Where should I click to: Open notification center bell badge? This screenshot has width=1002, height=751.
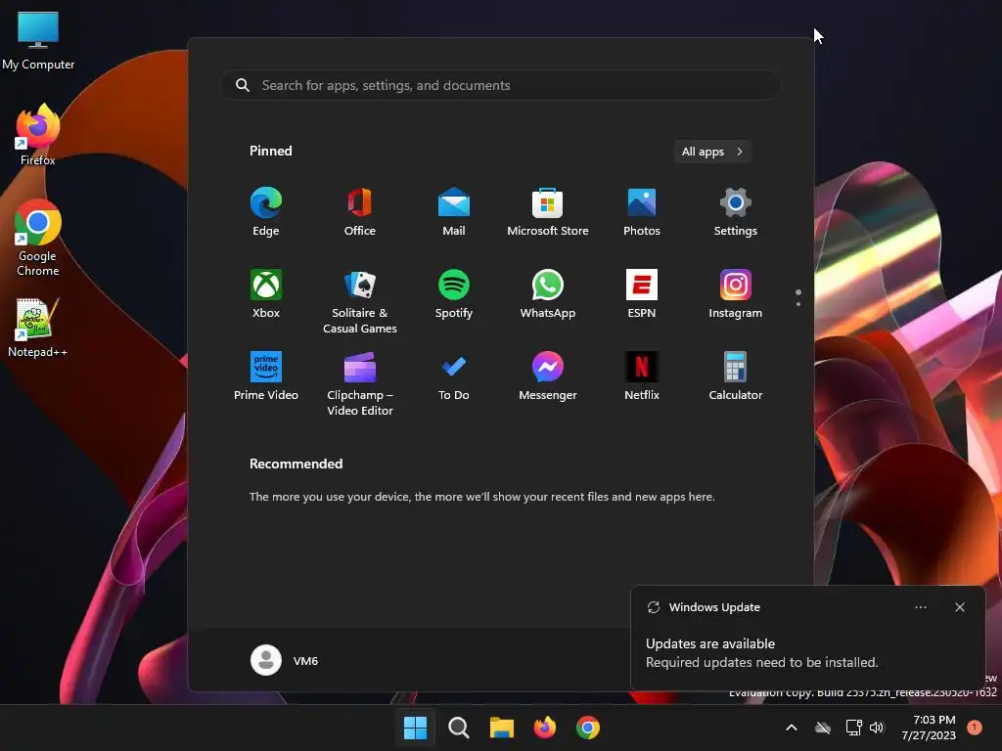pos(975,727)
